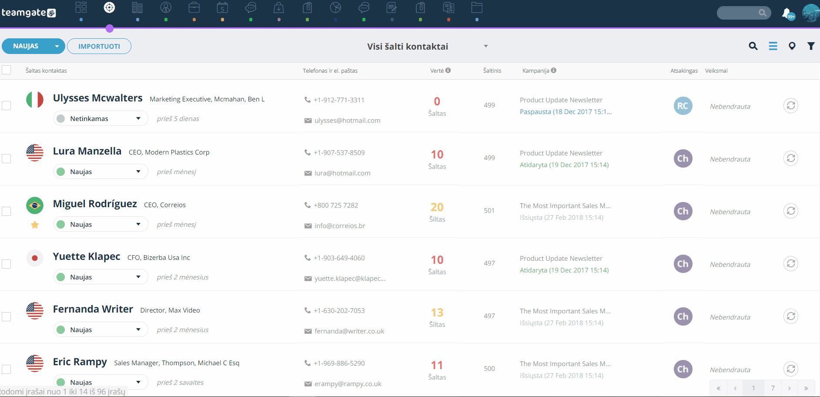Open the companies building icon in navigation

[137, 7]
